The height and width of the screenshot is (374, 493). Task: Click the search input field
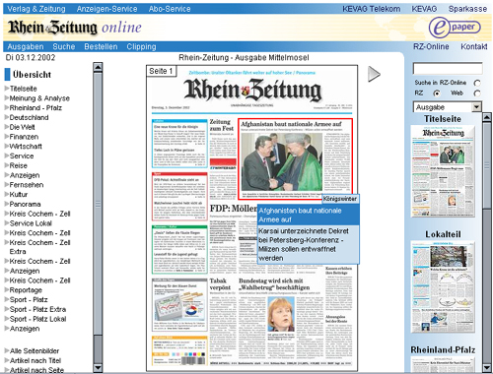click(x=448, y=69)
